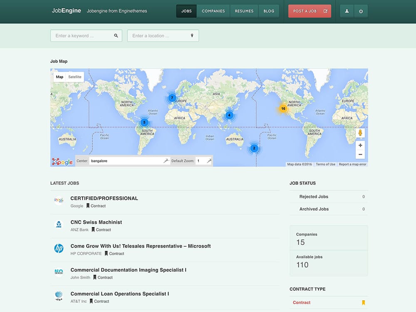
Task: Select the Map view type
Action: (59, 77)
